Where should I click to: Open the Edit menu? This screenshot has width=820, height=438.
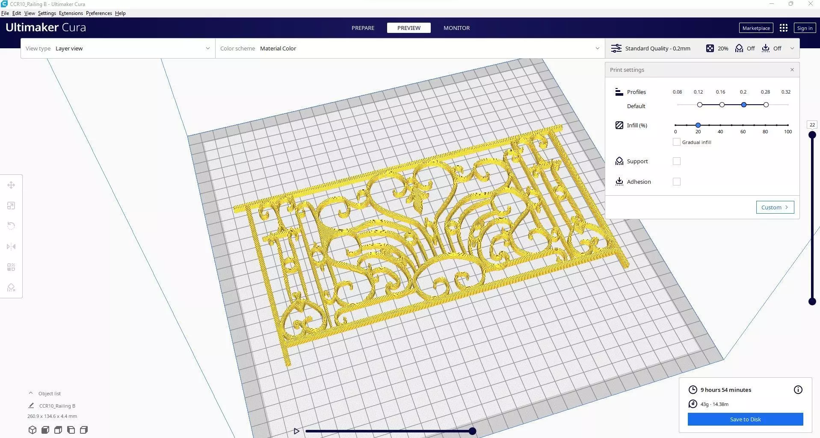point(17,13)
